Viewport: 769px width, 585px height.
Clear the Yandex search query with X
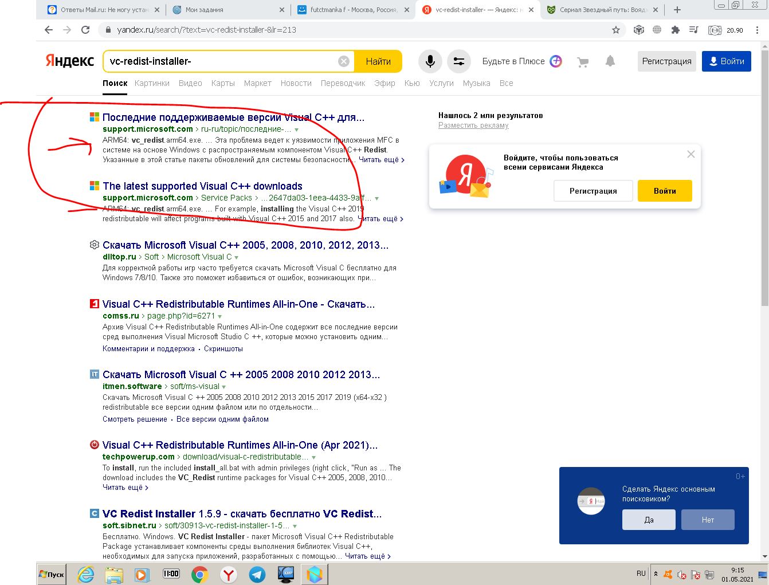coord(344,61)
